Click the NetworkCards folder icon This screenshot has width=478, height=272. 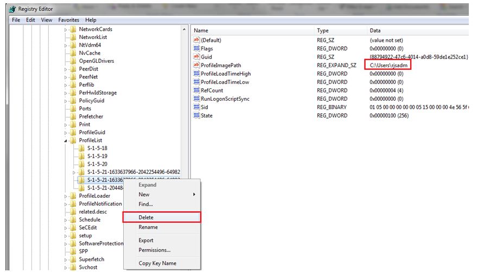pyautogui.click(x=73, y=29)
